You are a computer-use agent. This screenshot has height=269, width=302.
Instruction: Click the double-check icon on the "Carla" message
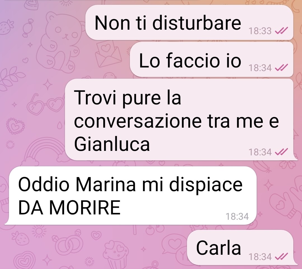(281, 256)
